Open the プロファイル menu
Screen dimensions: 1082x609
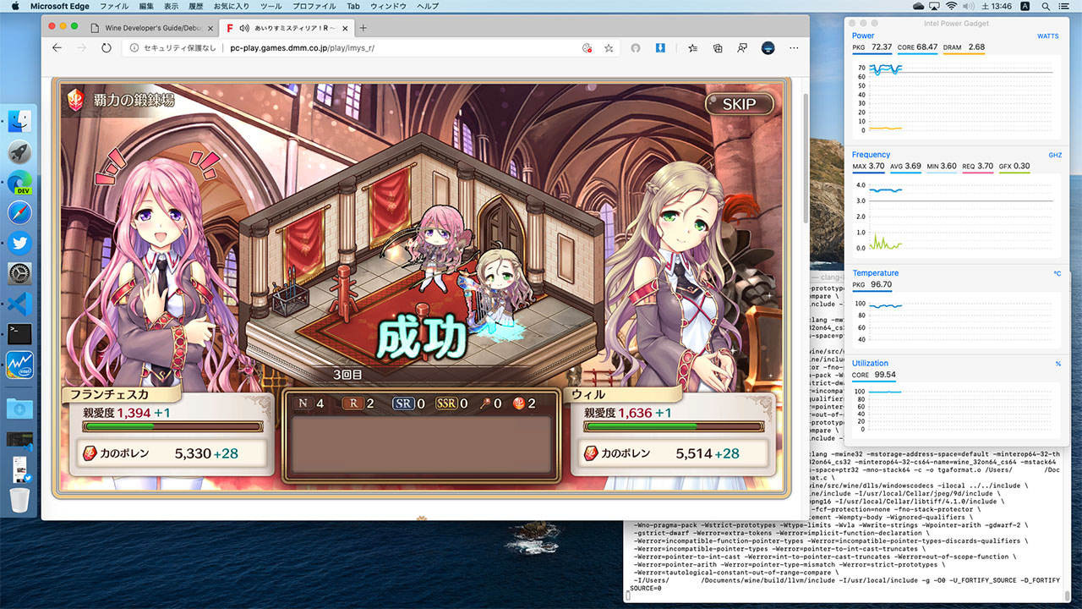pyautogui.click(x=314, y=6)
